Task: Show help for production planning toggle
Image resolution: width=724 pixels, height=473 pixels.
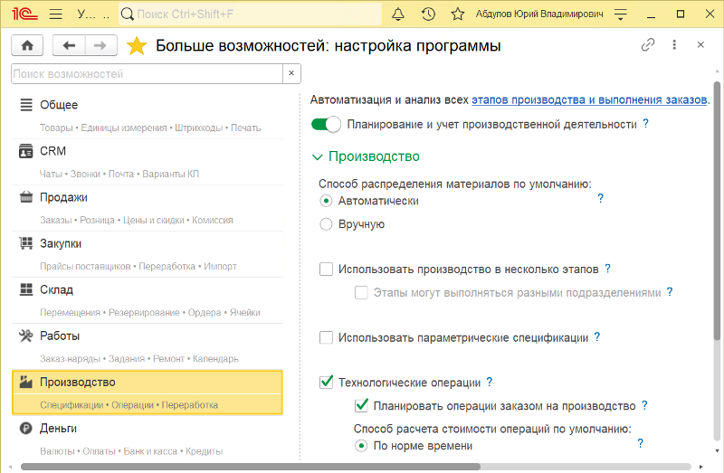Action: coord(645,123)
